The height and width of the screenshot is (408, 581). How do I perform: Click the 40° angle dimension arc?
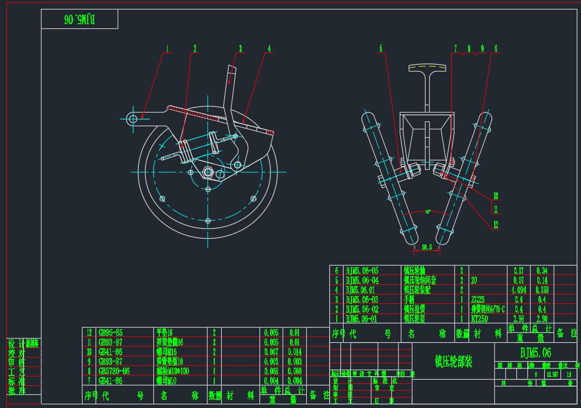point(428,212)
